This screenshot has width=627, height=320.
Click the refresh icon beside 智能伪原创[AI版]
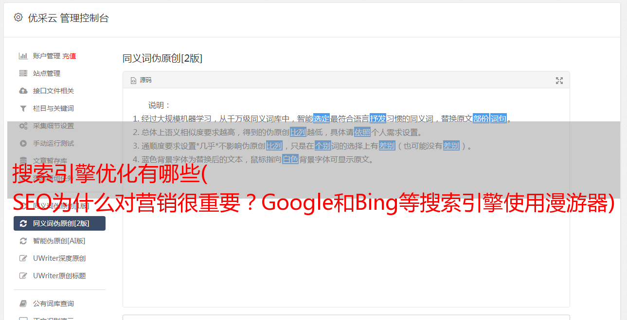click(x=23, y=241)
